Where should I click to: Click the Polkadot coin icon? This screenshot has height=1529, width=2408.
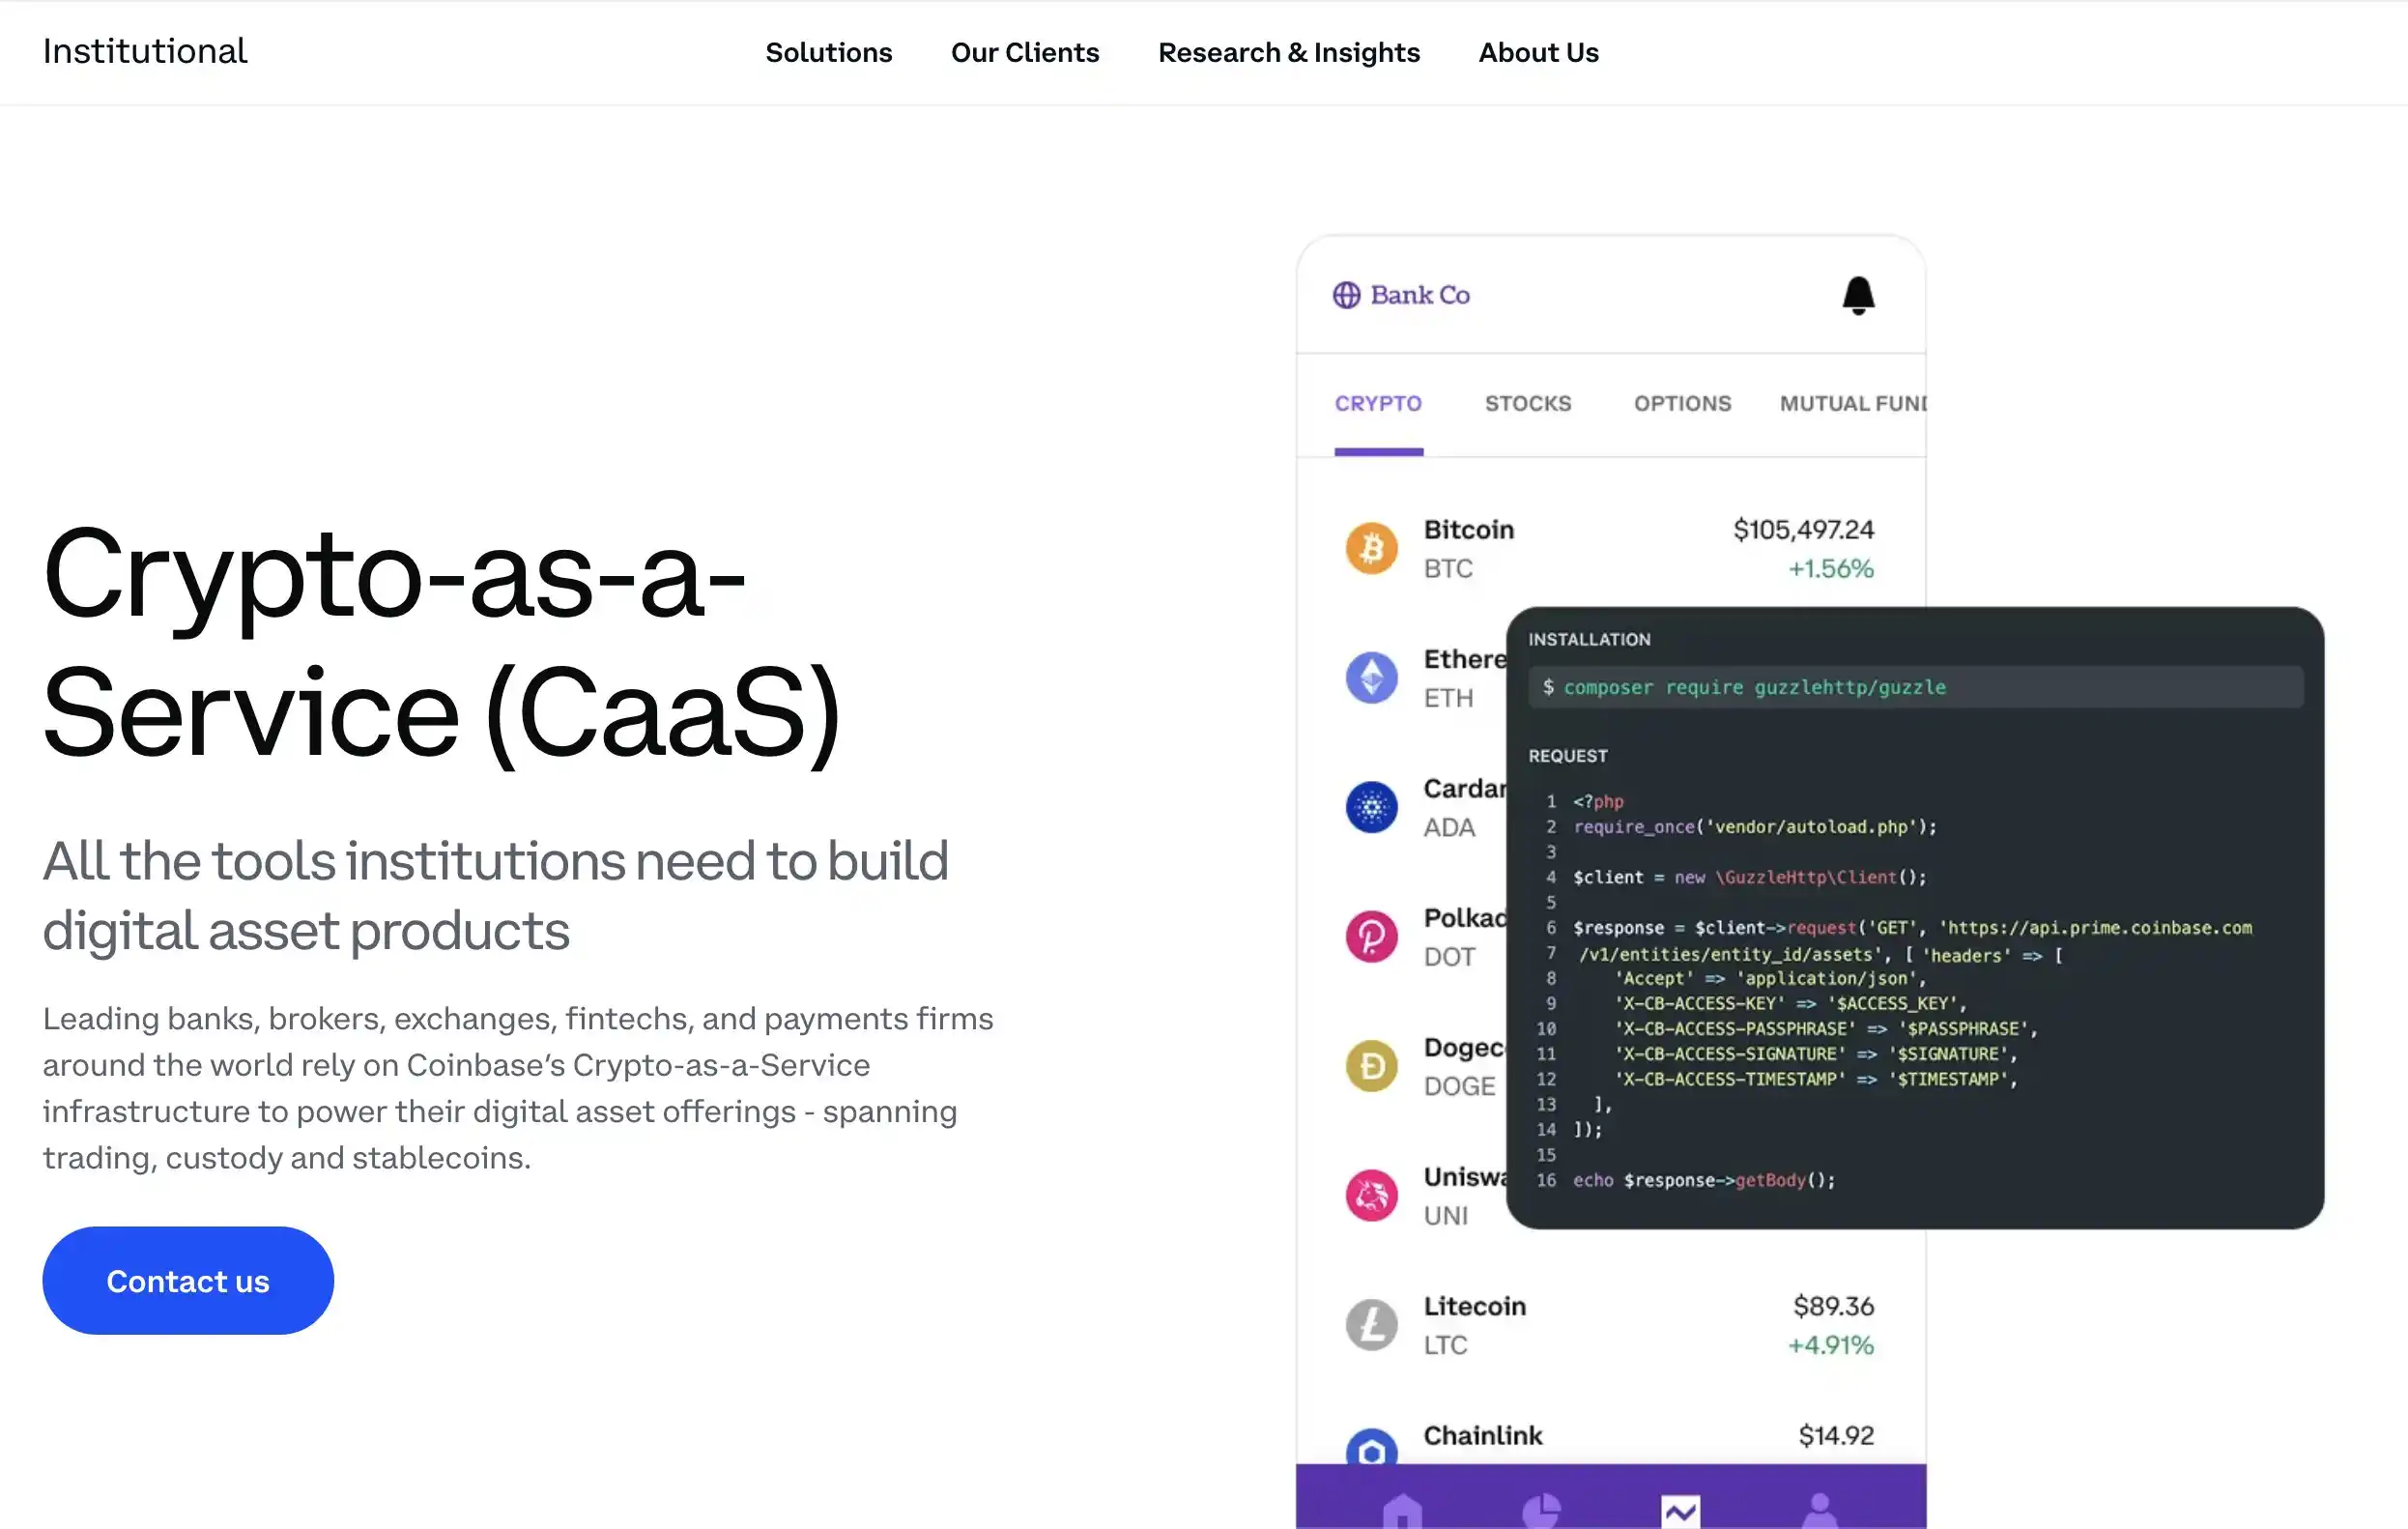tap(1372, 936)
